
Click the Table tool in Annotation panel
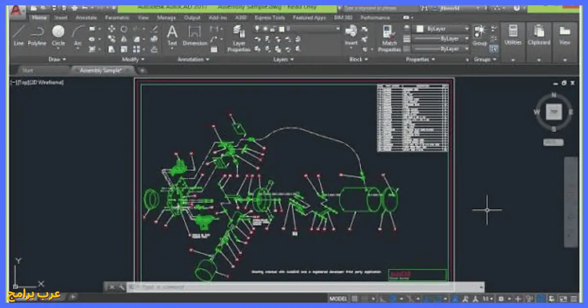214,49
